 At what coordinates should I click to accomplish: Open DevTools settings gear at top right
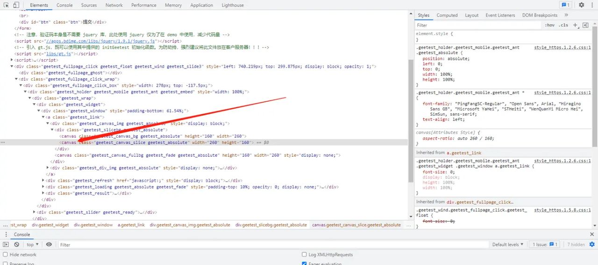[582, 5]
